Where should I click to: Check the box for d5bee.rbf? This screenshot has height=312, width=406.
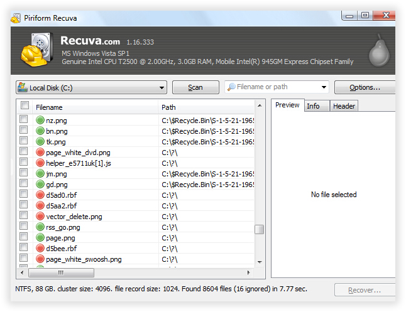click(x=23, y=247)
